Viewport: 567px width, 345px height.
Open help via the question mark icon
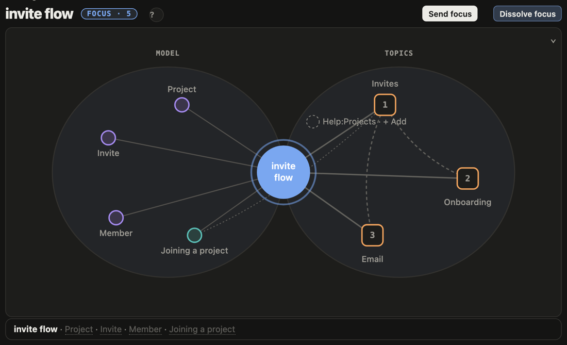[x=156, y=15]
